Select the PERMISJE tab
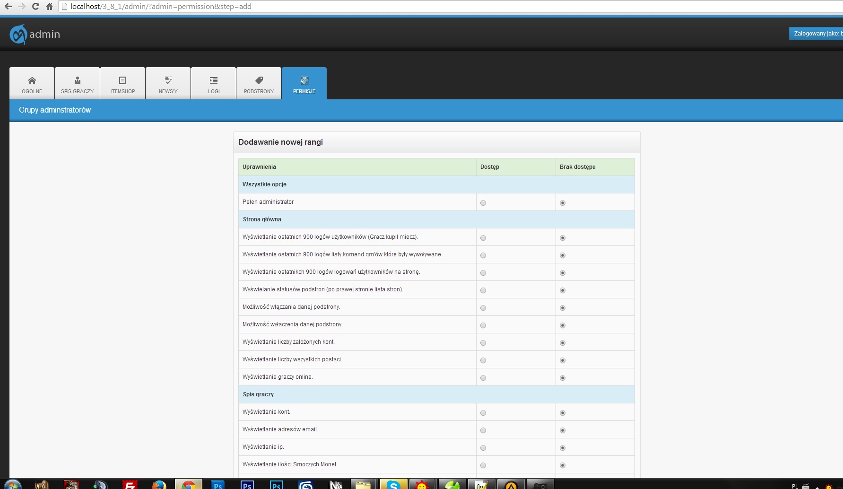Screen dimensions: 843x489 point(304,83)
